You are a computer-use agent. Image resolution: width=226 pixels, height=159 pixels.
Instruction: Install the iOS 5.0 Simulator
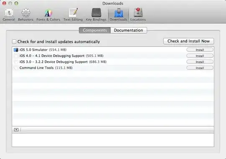(200, 50)
